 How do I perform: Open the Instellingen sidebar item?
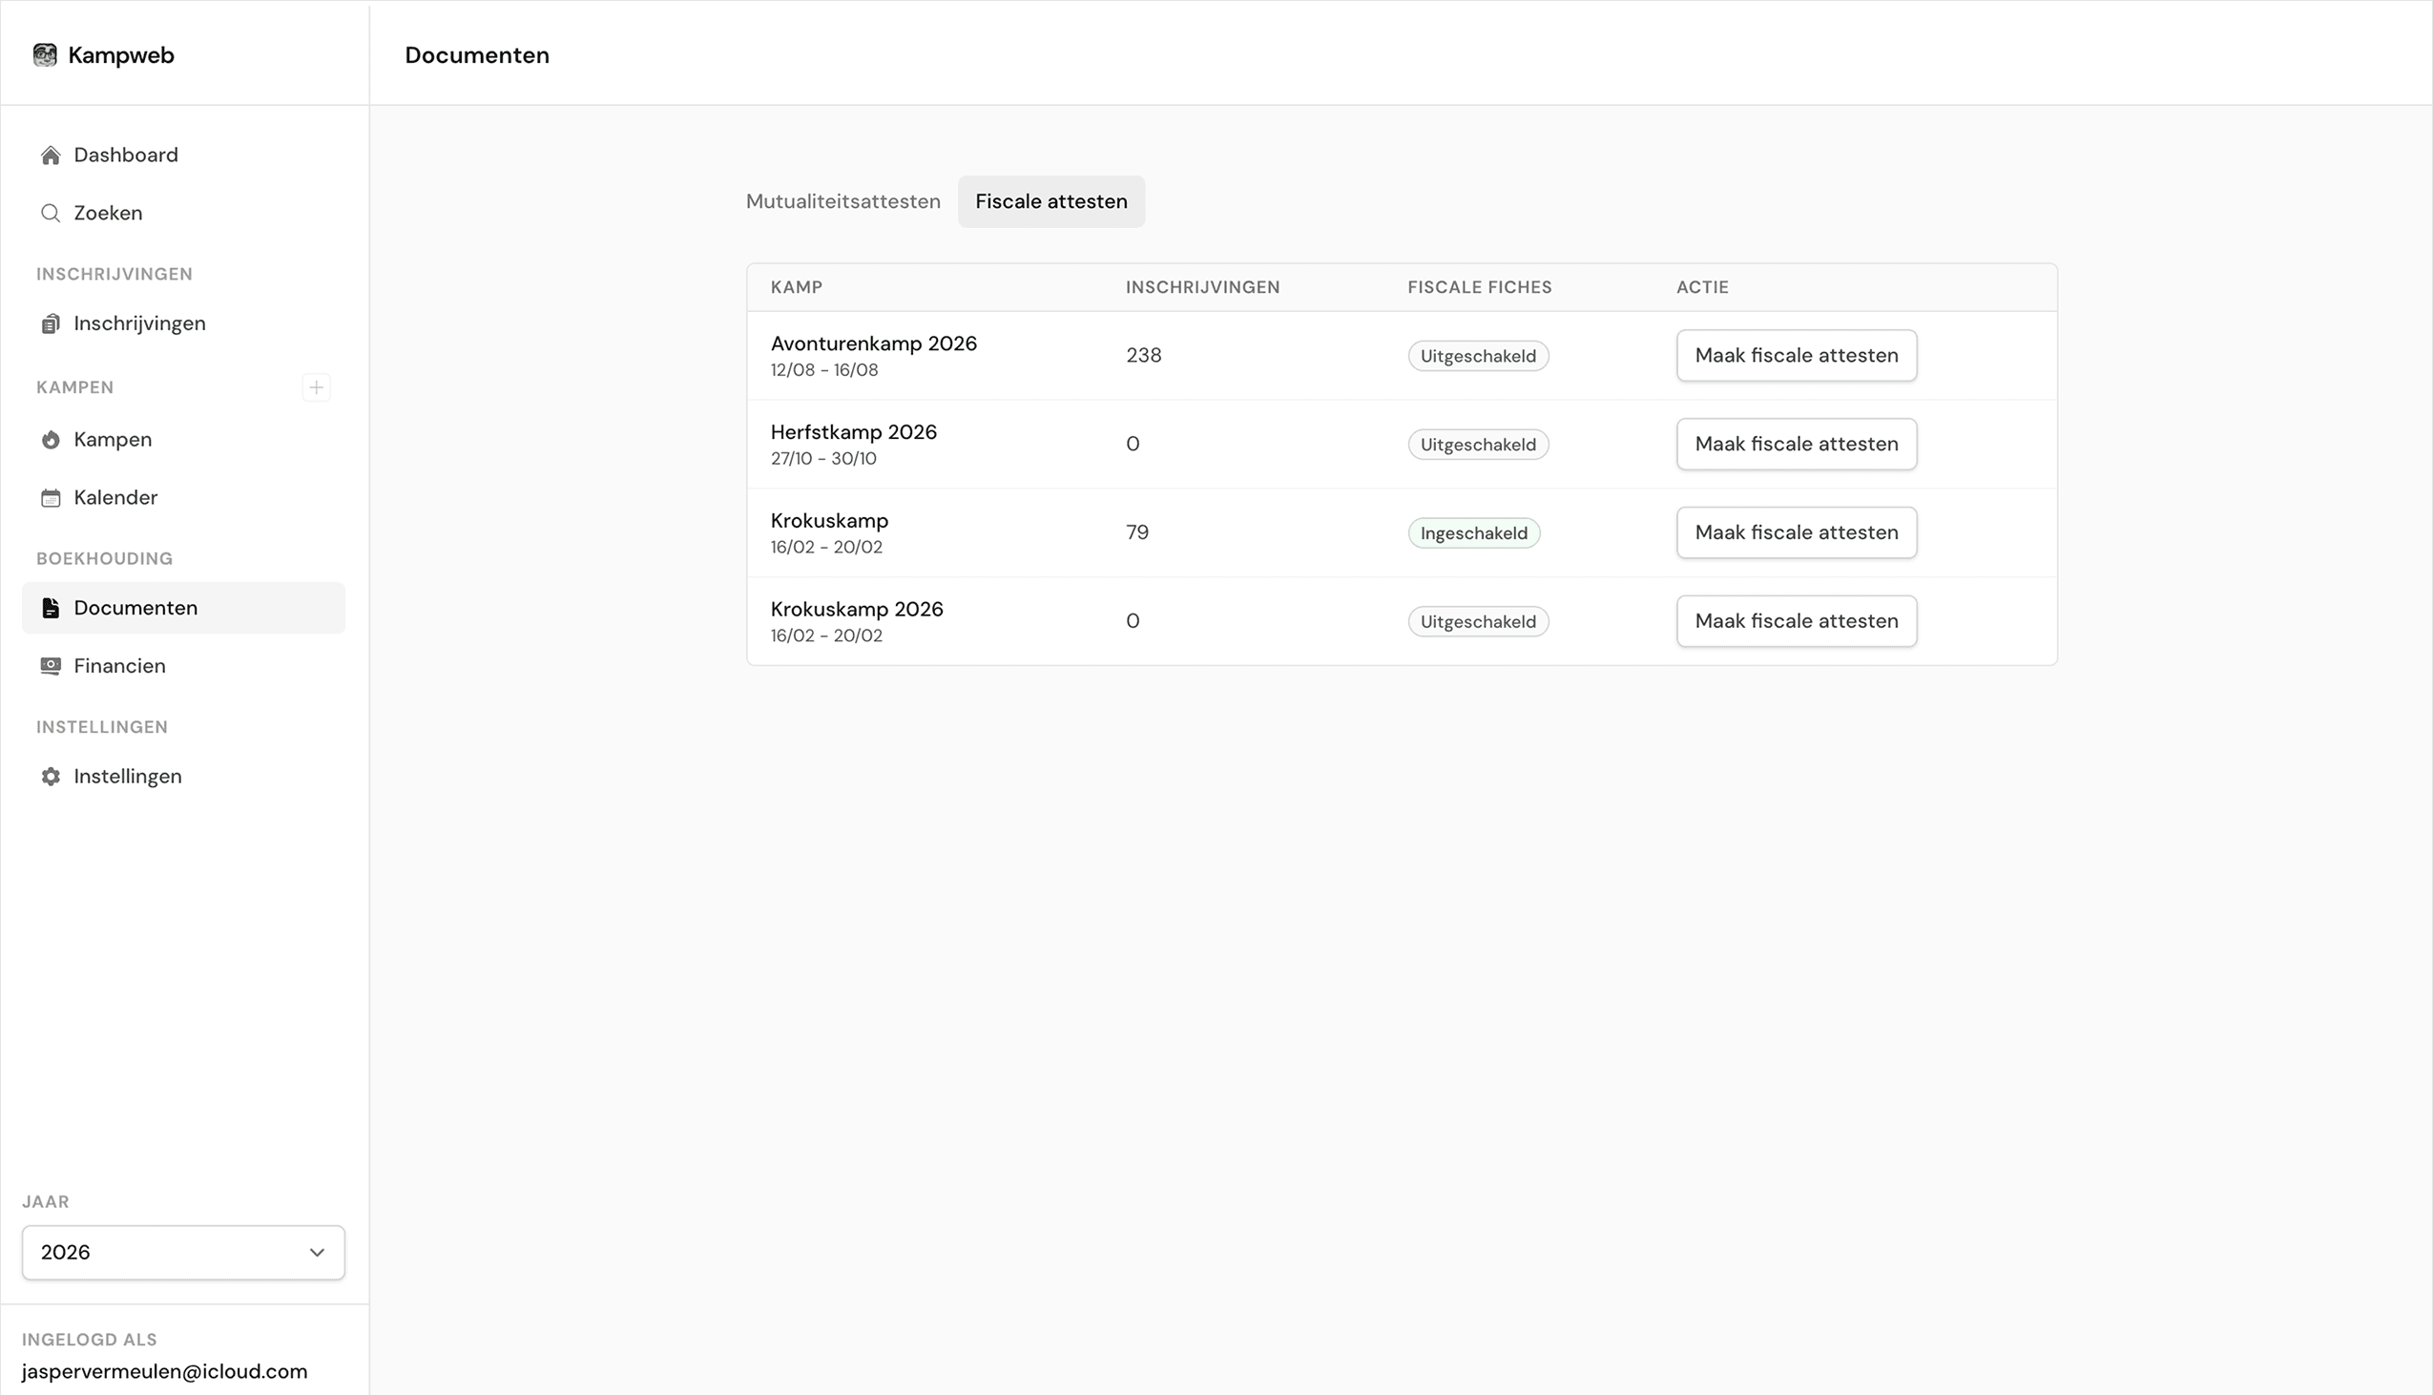click(x=183, y=776)
